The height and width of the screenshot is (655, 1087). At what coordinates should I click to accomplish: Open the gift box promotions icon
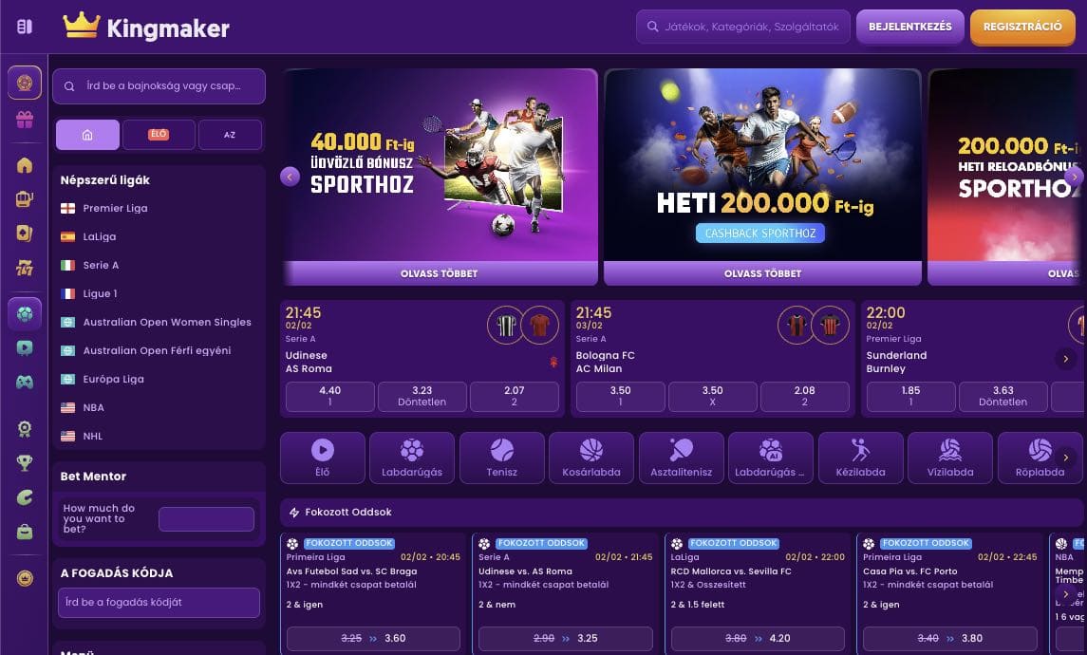tap(25, 120)
